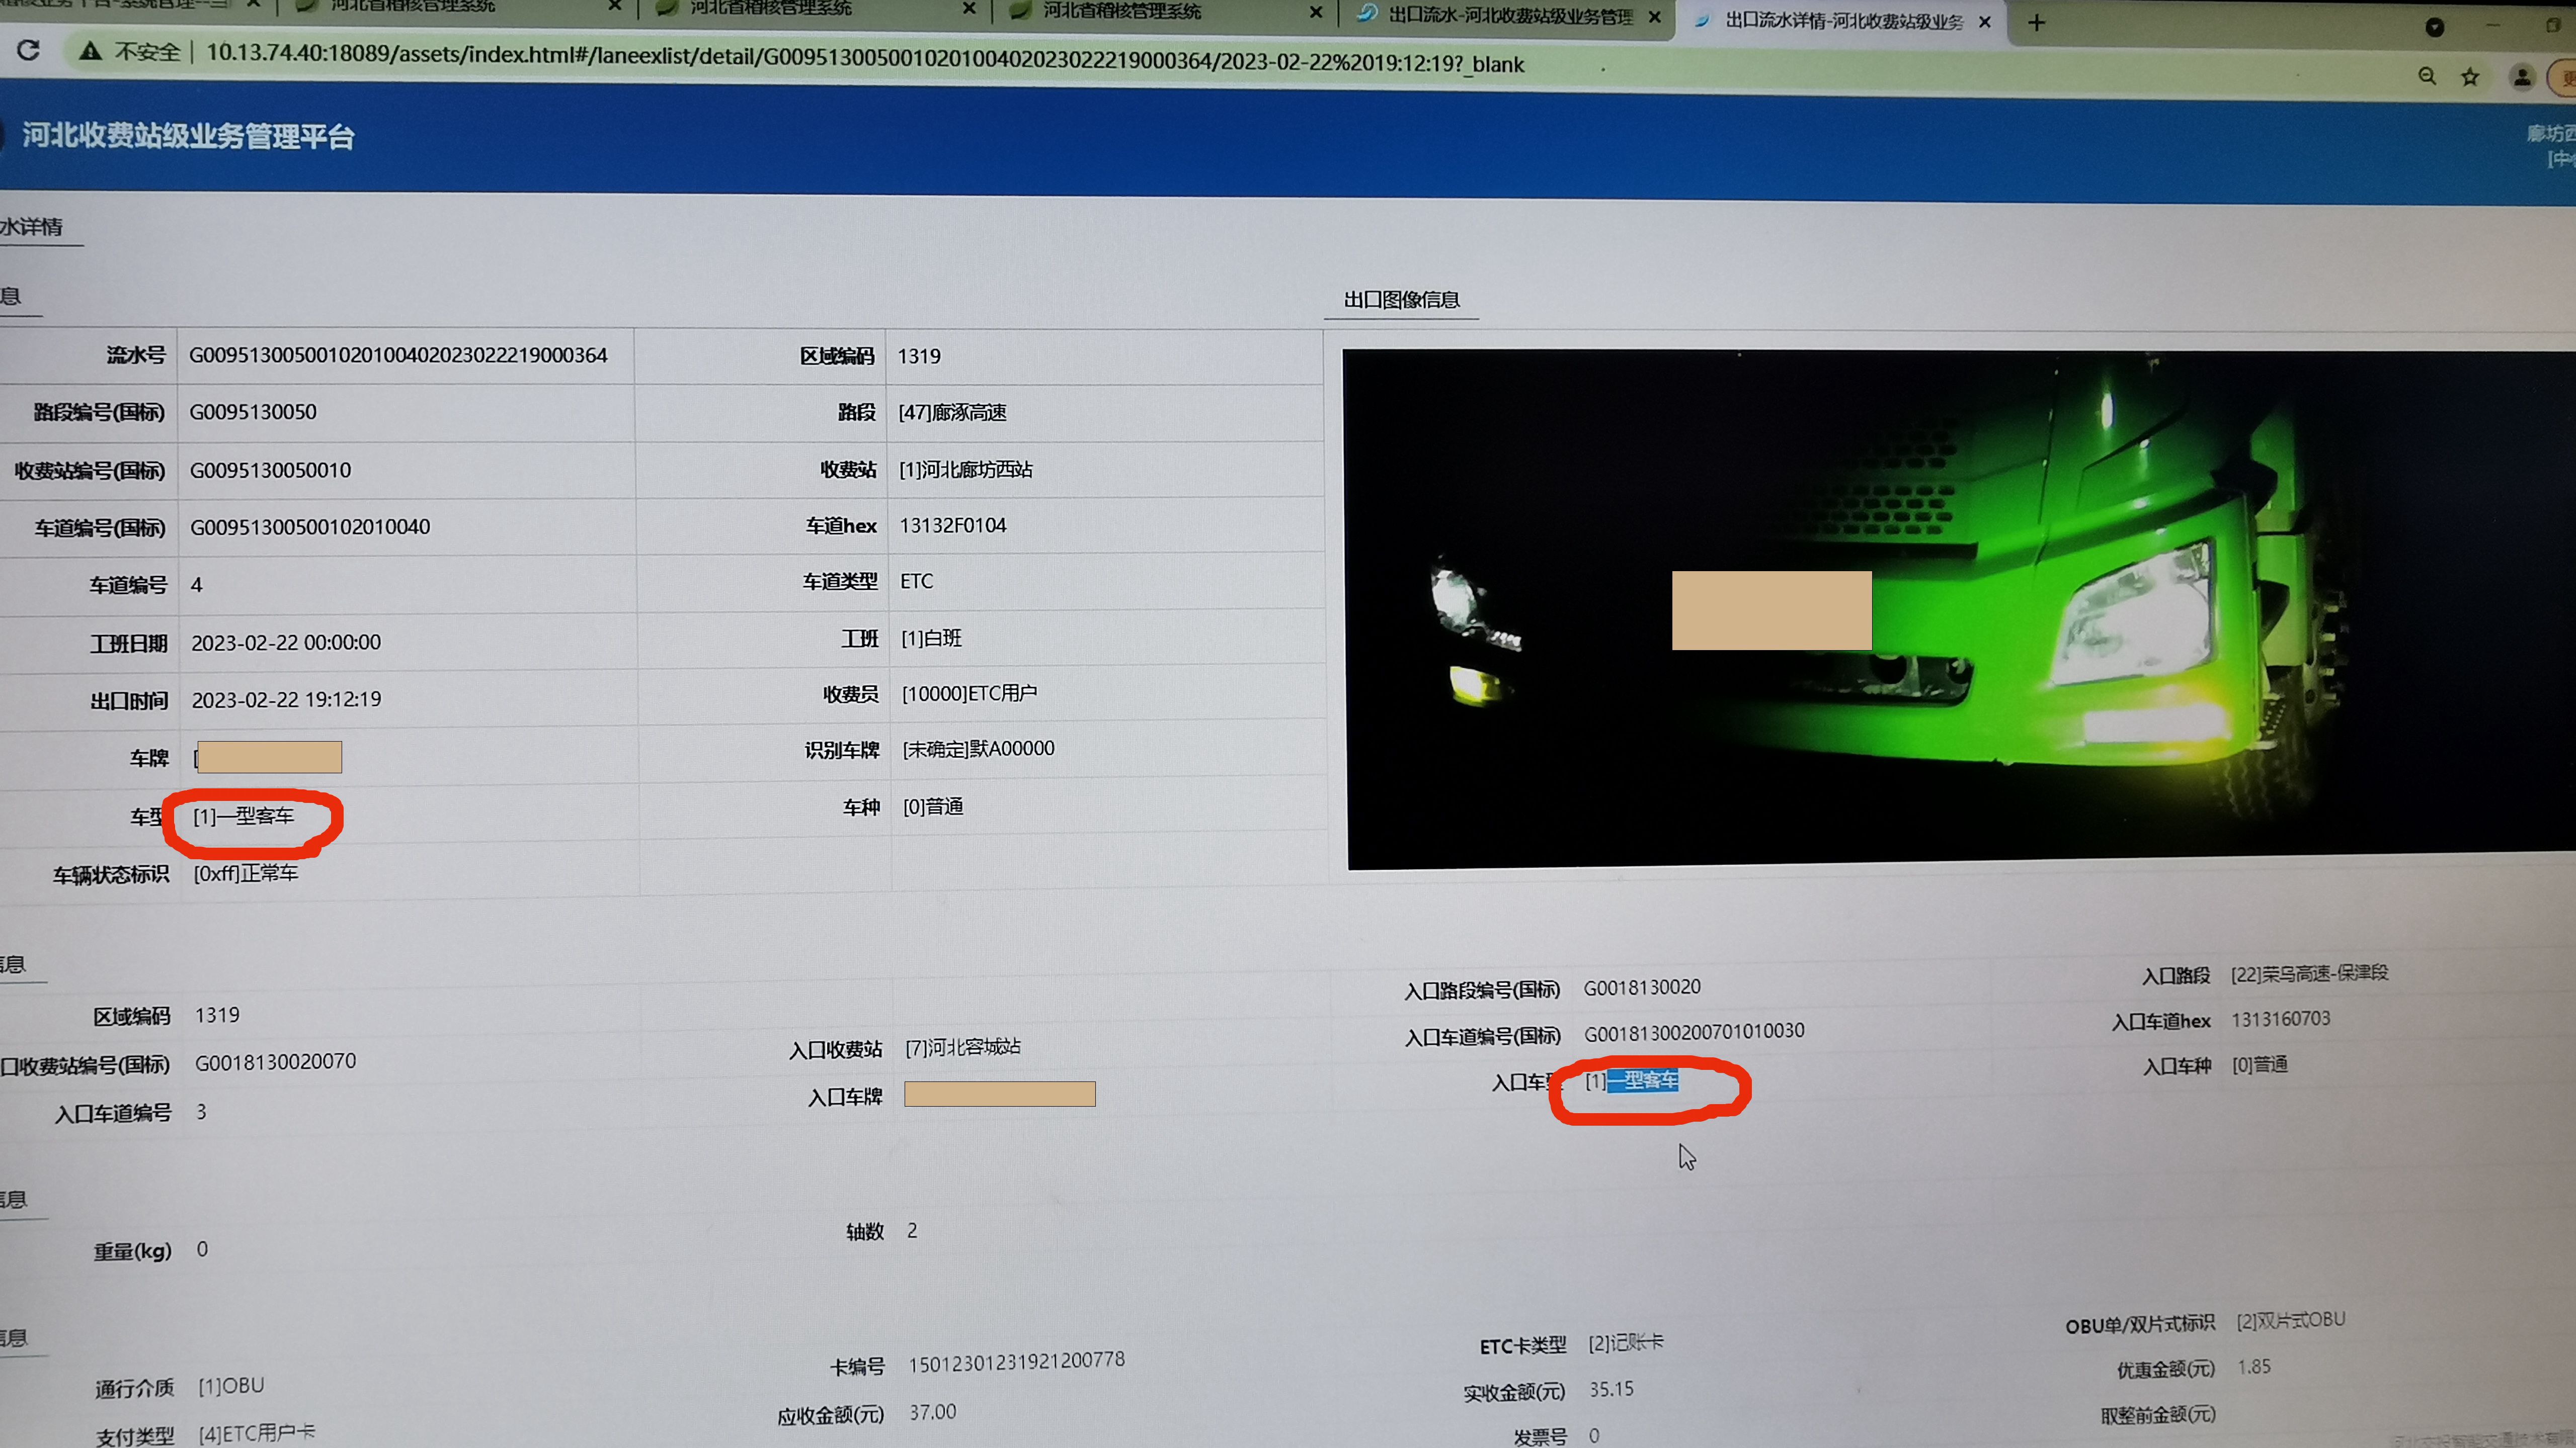Click the not-secure warning triangle icon
This screenshot has height=1448, width=2576.
[90, 51]
